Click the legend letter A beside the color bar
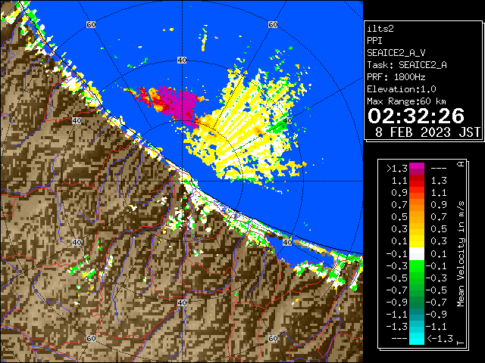 click(x=461, y=164)
